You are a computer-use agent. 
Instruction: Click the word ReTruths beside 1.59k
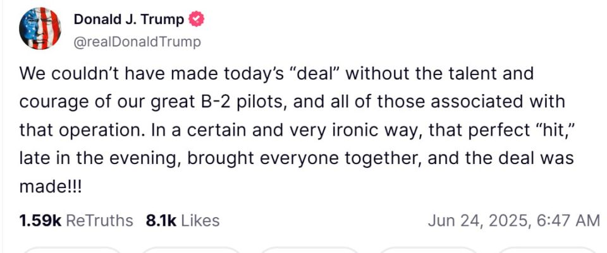(99, 221)
